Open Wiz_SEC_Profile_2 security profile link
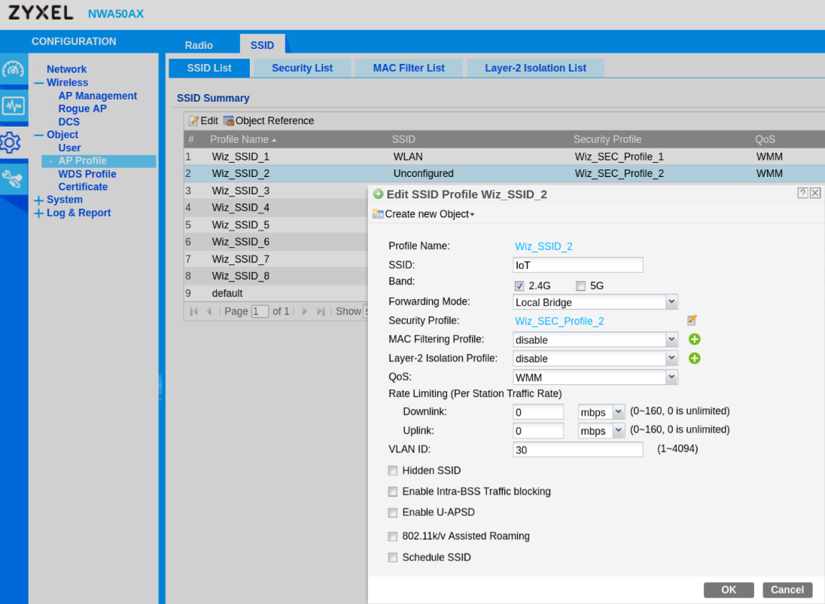The width and height of the screenshot is (825, 604). pos(559,321)
